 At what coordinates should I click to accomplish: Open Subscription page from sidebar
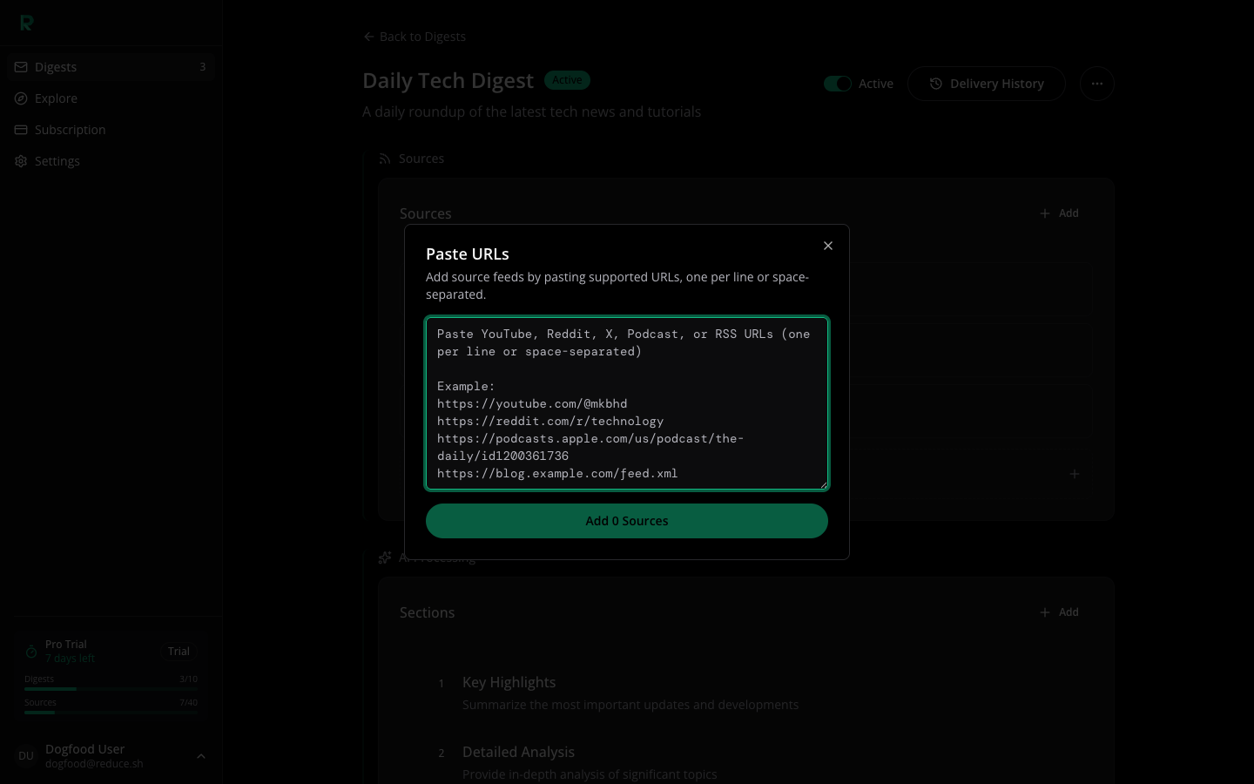tap(70, 130)
